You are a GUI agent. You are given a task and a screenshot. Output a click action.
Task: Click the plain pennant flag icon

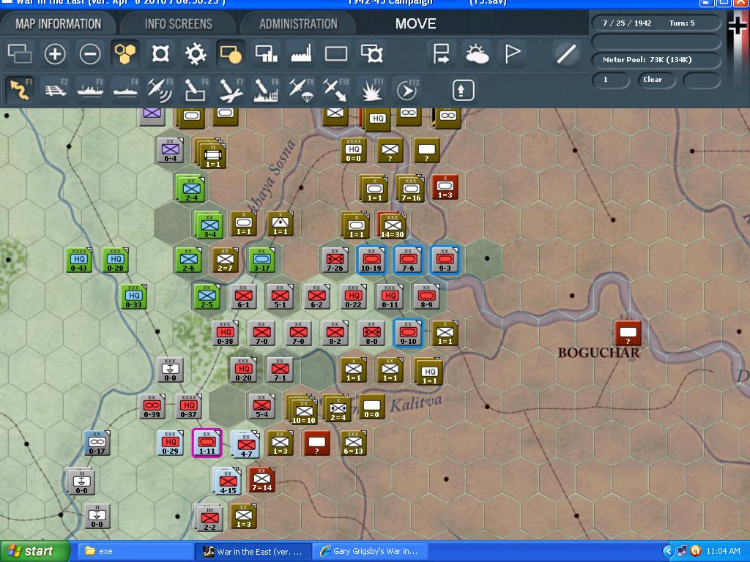pos(512,53)
